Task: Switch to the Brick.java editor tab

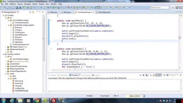Action: pyautogui.click(x=67, y=12)
